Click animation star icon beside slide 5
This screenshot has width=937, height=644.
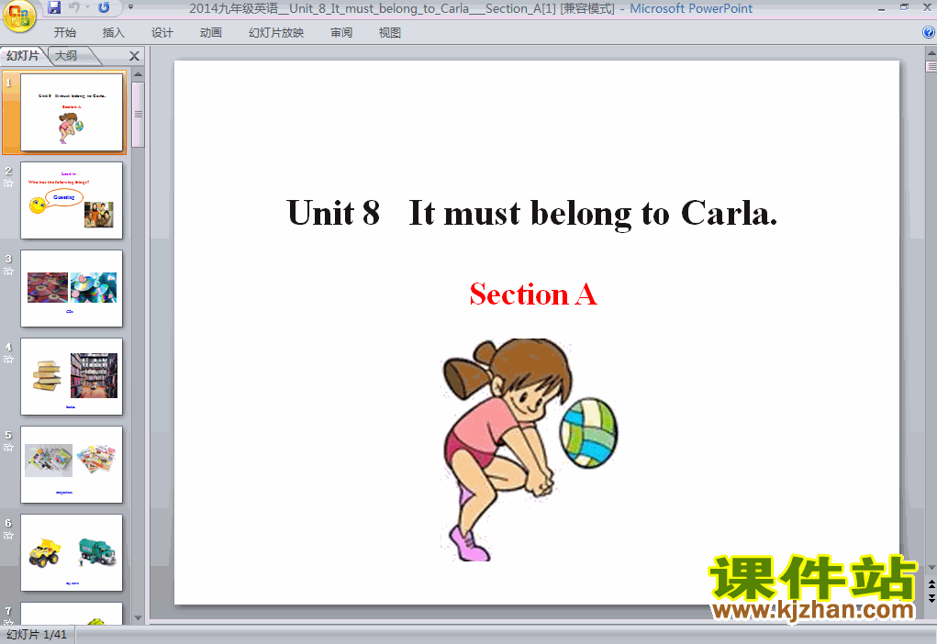pos(8,448)
